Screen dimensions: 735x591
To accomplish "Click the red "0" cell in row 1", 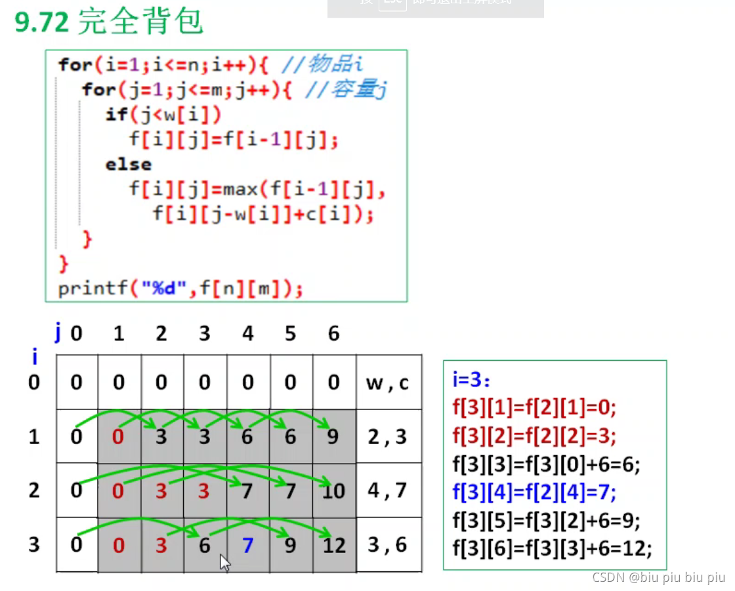I will point(119,436).
